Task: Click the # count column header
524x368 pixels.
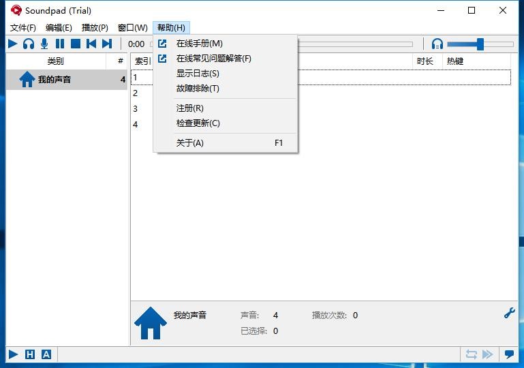Action: pos(117,61)
